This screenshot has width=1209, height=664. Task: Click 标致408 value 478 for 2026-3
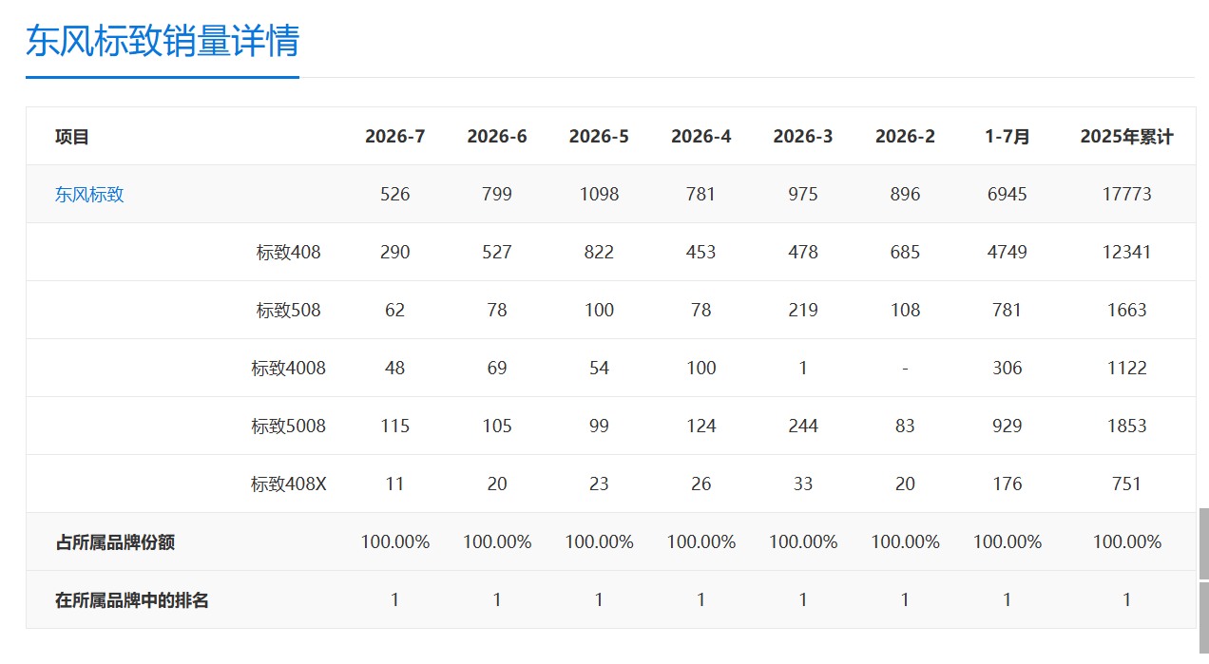click(803, 253)
